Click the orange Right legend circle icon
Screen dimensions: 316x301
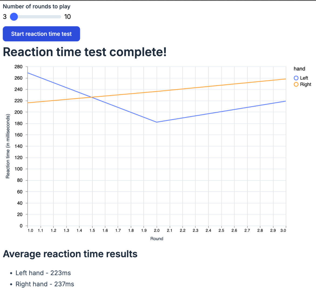point(296,85)
